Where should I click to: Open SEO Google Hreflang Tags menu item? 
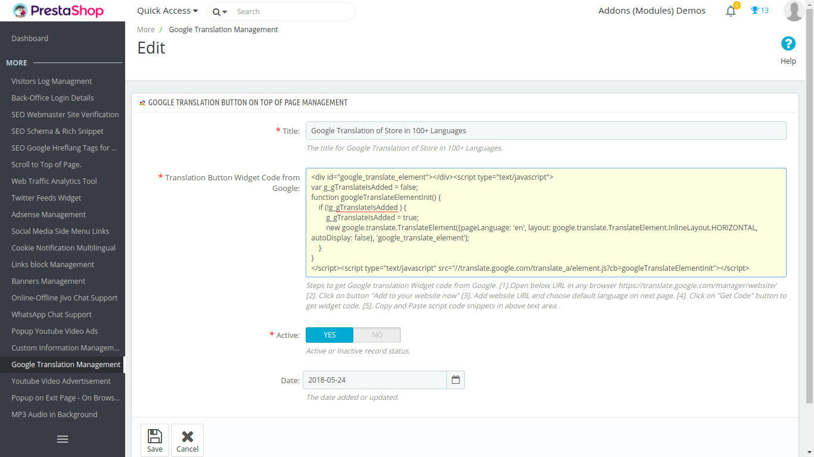click(64, 148)
